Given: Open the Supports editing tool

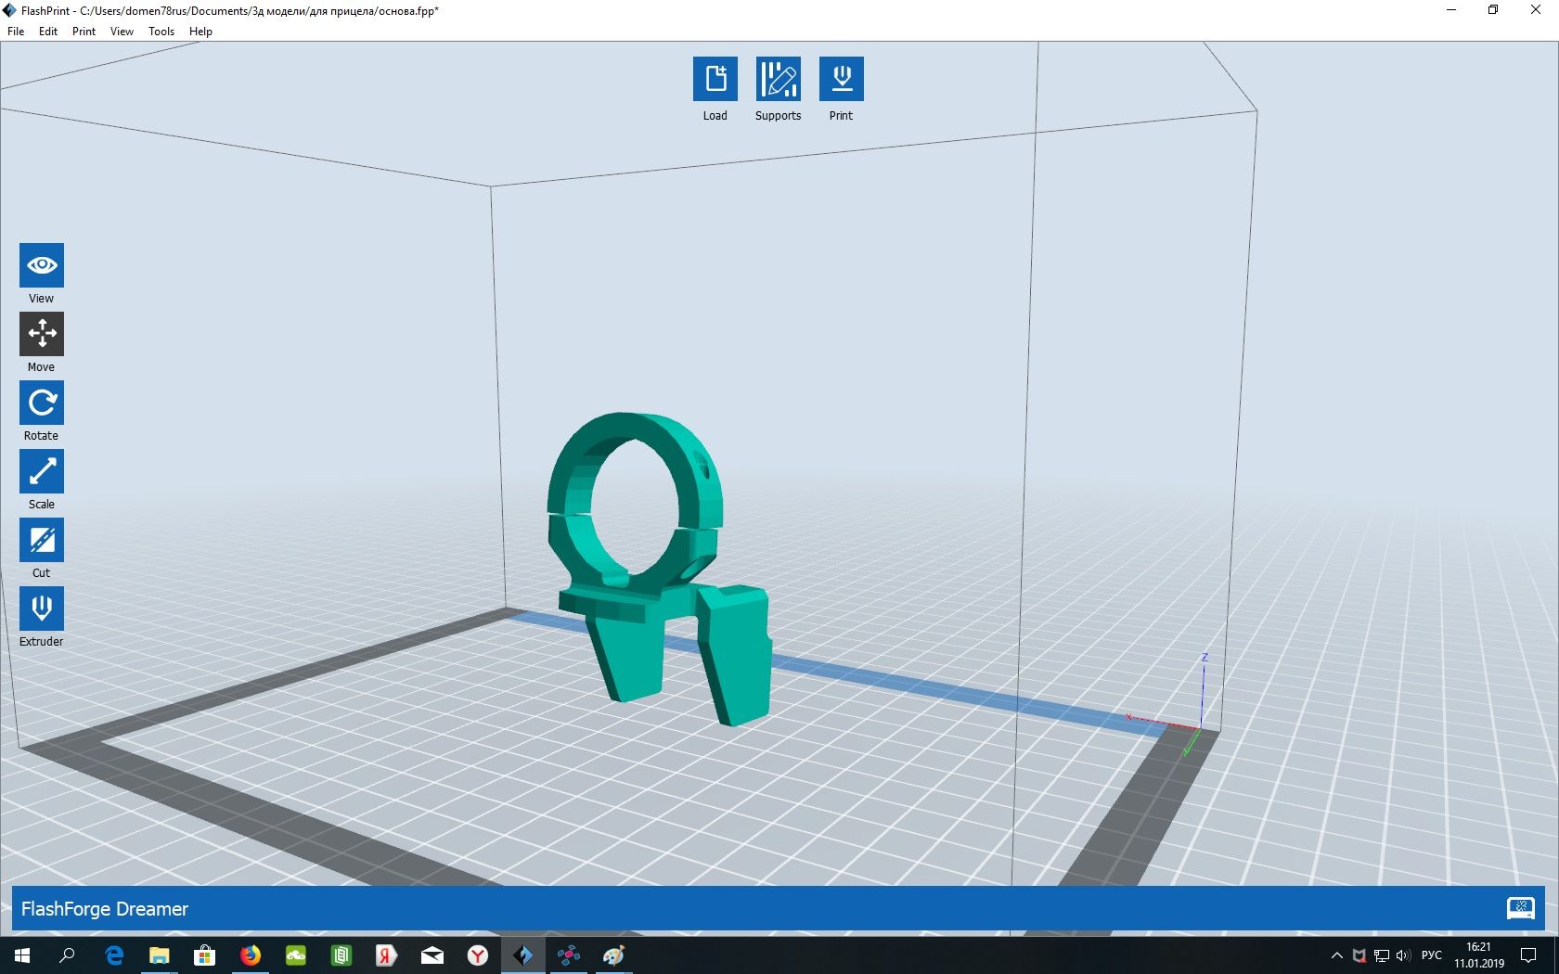Looking at the screenshot, I should [778, 80].
